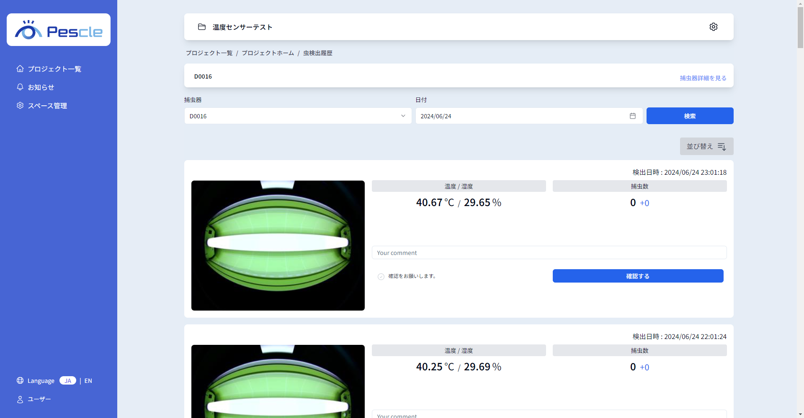Toggle the 確認をお願いします check circle
This screenshot has height=418, width=804.
[381, 276]
